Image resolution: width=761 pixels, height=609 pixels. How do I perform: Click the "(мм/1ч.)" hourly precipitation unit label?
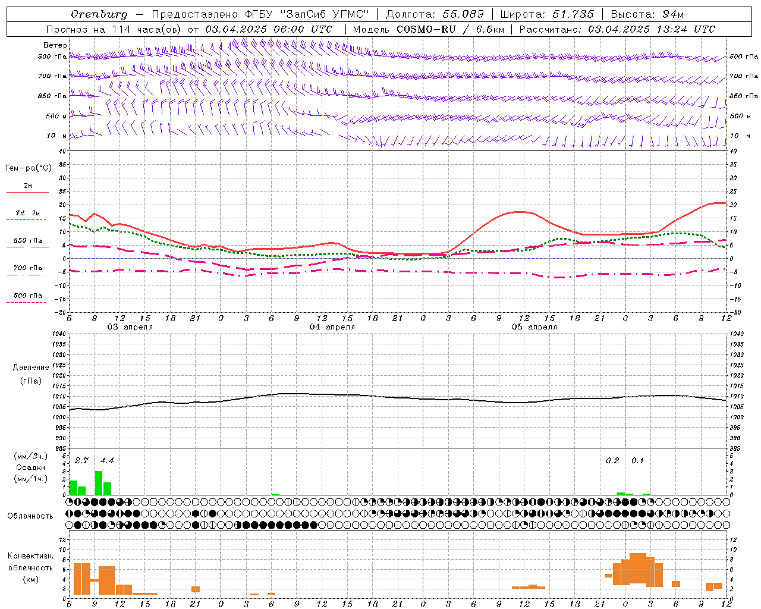[x=31, y=479]
